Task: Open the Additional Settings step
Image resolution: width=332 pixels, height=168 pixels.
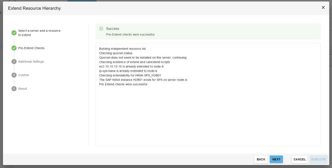Action: (x=31, y=62)
